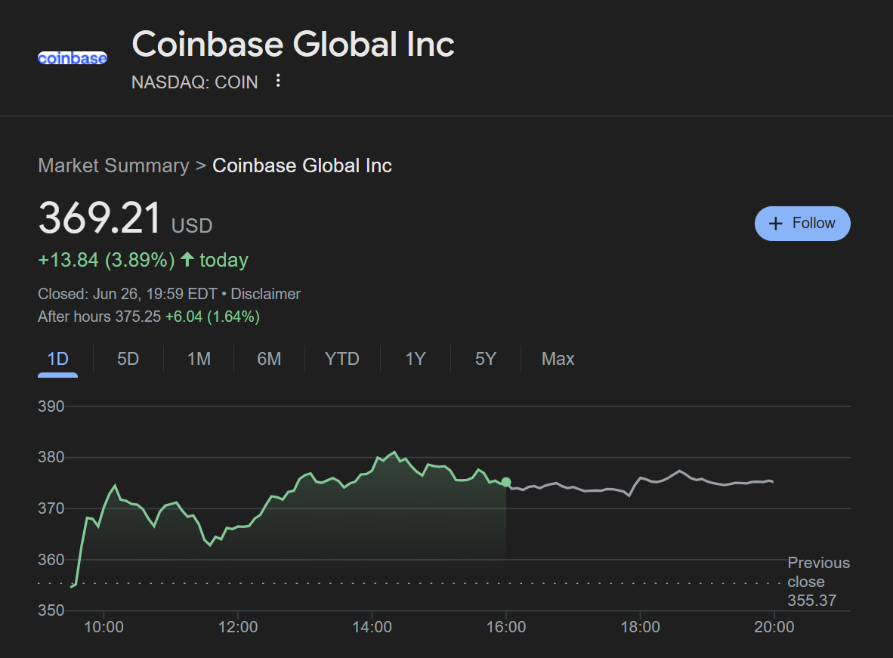This screenshot has width=893, height=658.
Task: Select the 6M time range
Action: tap(269, 359)
